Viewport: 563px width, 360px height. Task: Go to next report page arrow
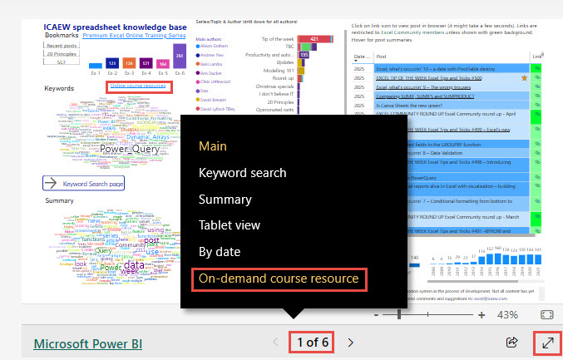pos(351,342)
